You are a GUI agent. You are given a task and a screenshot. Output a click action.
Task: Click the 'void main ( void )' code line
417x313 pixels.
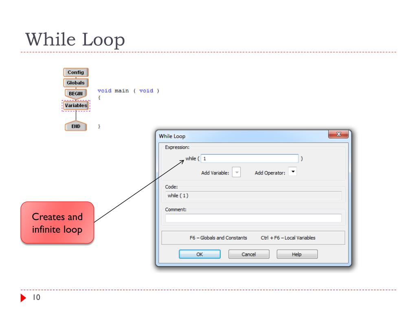click(128, 91)
